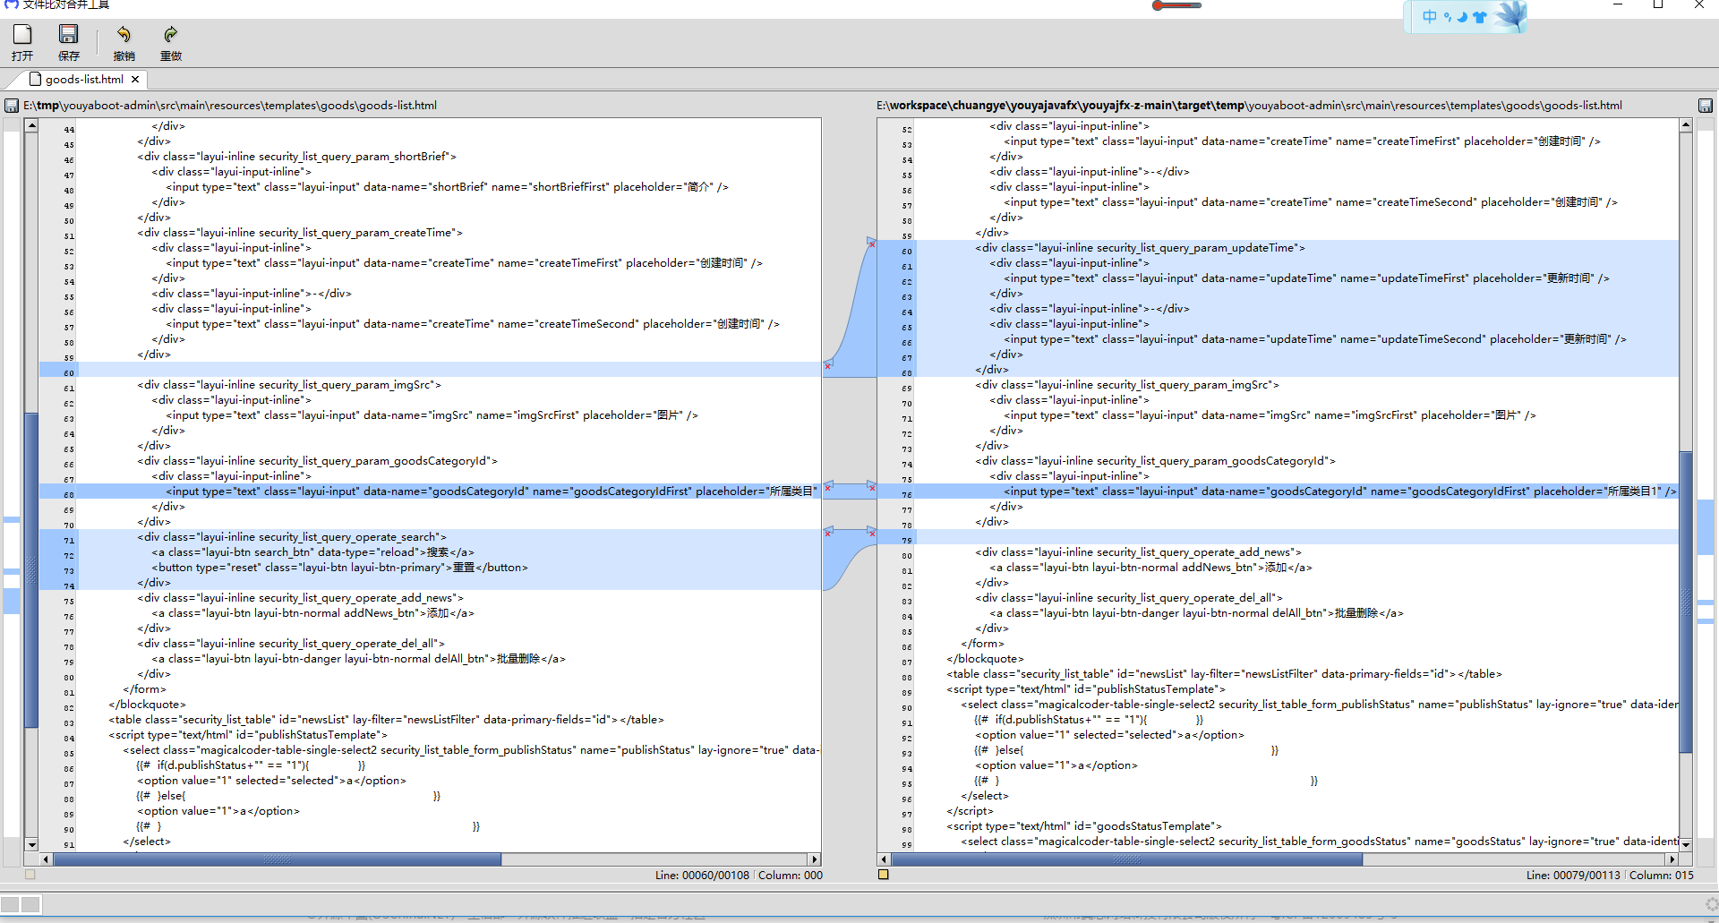This screenshot has height=923, width=1719.
Task: Click right file path label E:\workspace\chuangye
Action: coord(1249,106)
